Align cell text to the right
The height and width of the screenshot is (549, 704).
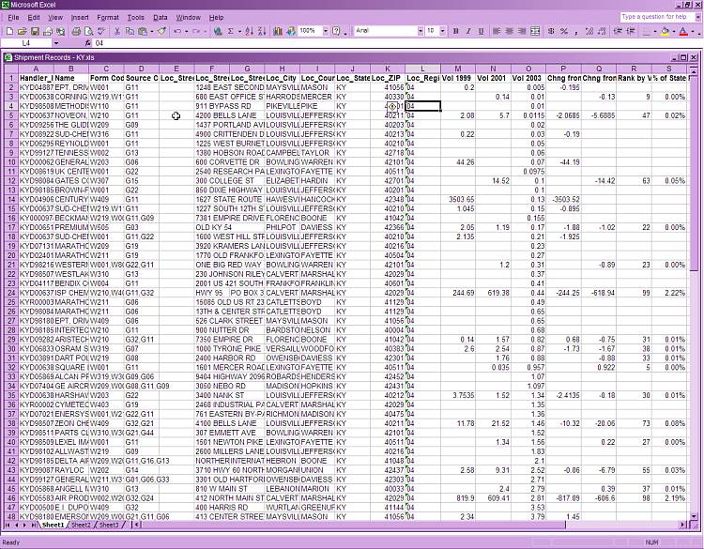(x=522, y=31)
